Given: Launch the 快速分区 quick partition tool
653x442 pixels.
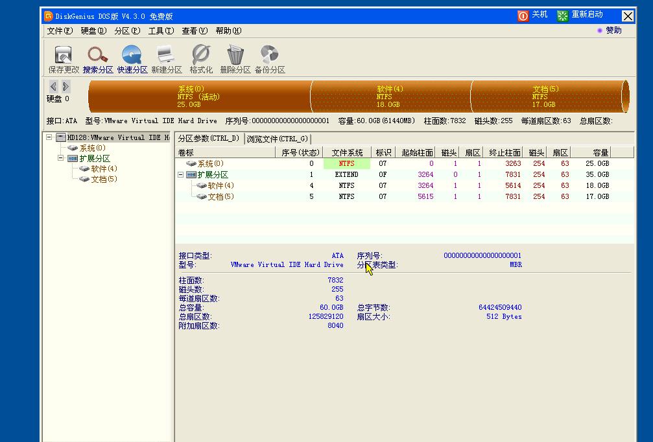Looking at the screenshot, I should pyautogui.click(x=132, y=54).
